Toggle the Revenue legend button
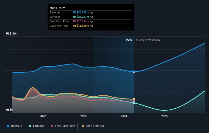 click(x=15, y=126)
